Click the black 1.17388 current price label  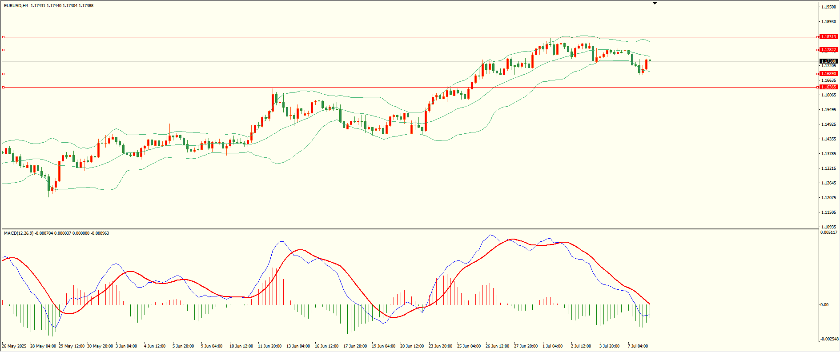click(x=828, y=61)
